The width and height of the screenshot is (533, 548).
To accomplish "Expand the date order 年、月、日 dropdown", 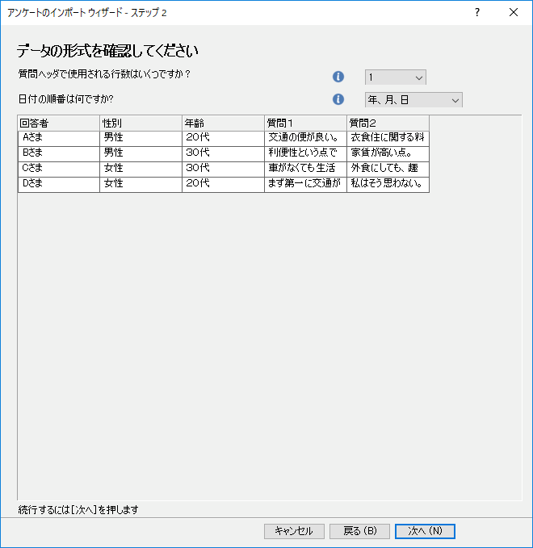I will coord(413,99).
